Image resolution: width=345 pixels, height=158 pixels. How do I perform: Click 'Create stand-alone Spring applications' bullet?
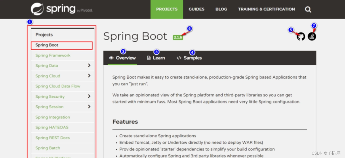[158, 136]
